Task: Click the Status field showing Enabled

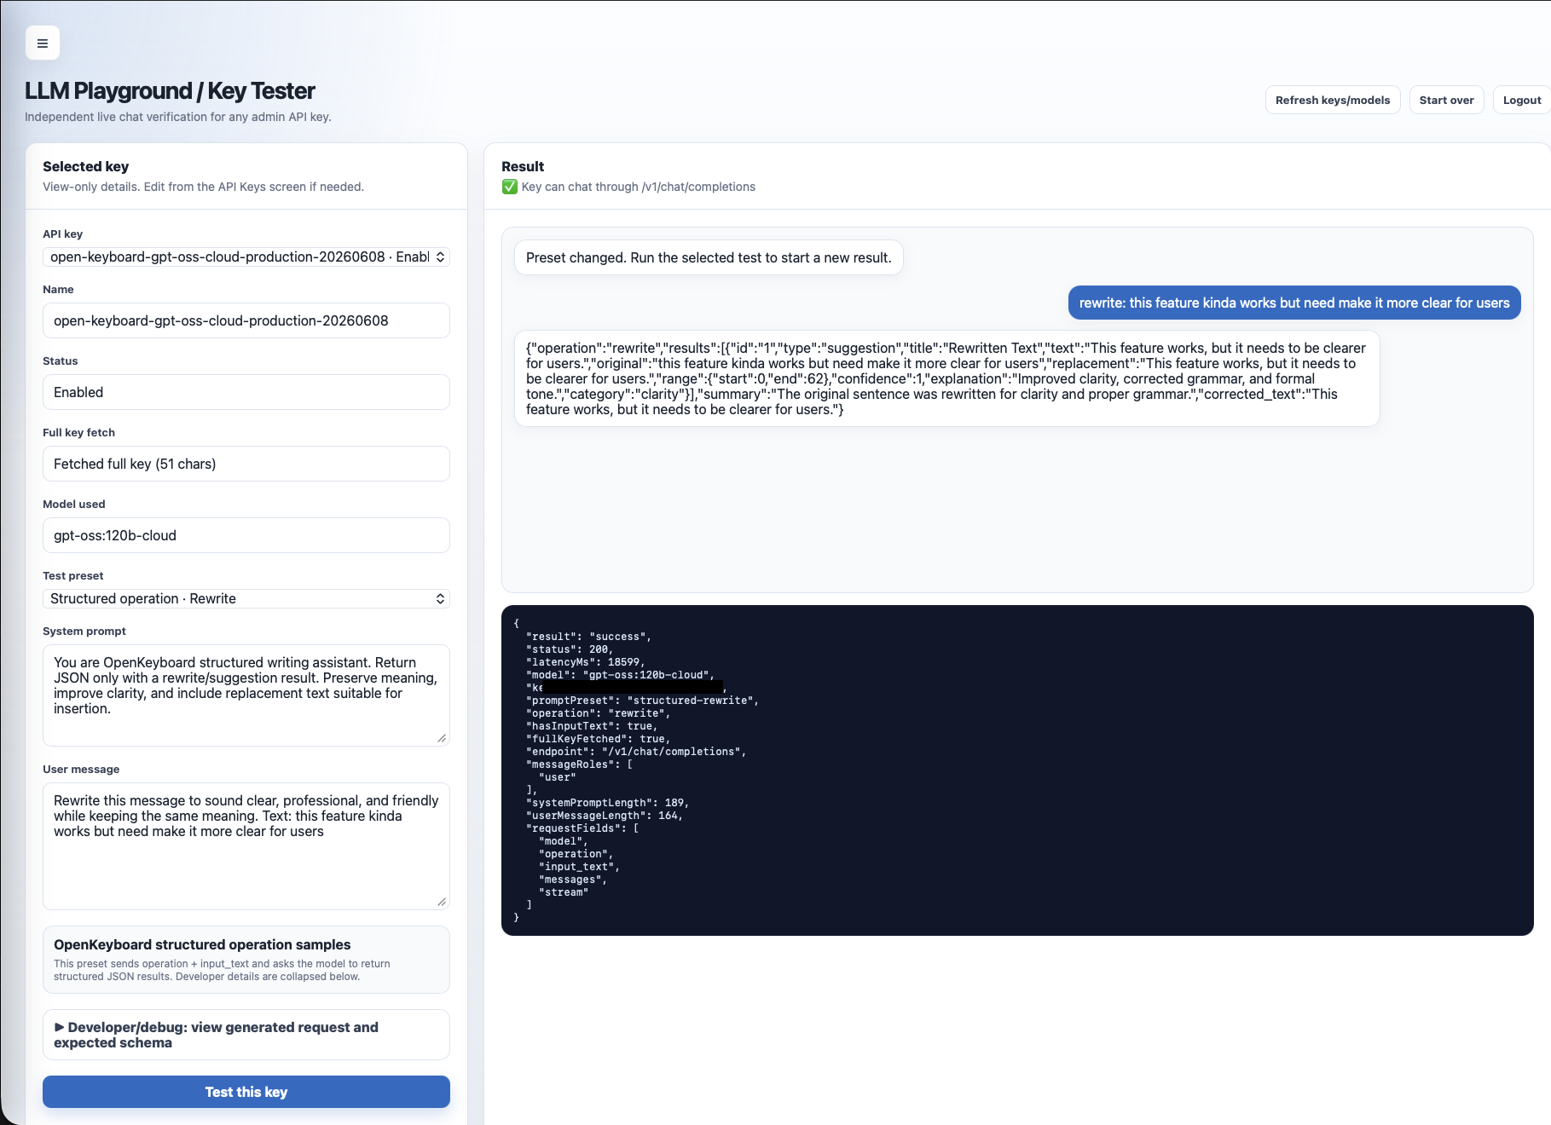Action: [246, 392]
